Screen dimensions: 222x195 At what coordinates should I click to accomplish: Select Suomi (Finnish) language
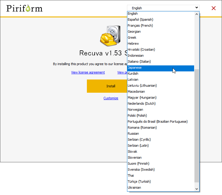pyautogui.click(x=161, y=164)
